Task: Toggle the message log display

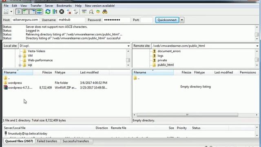Action: [19, 12]
